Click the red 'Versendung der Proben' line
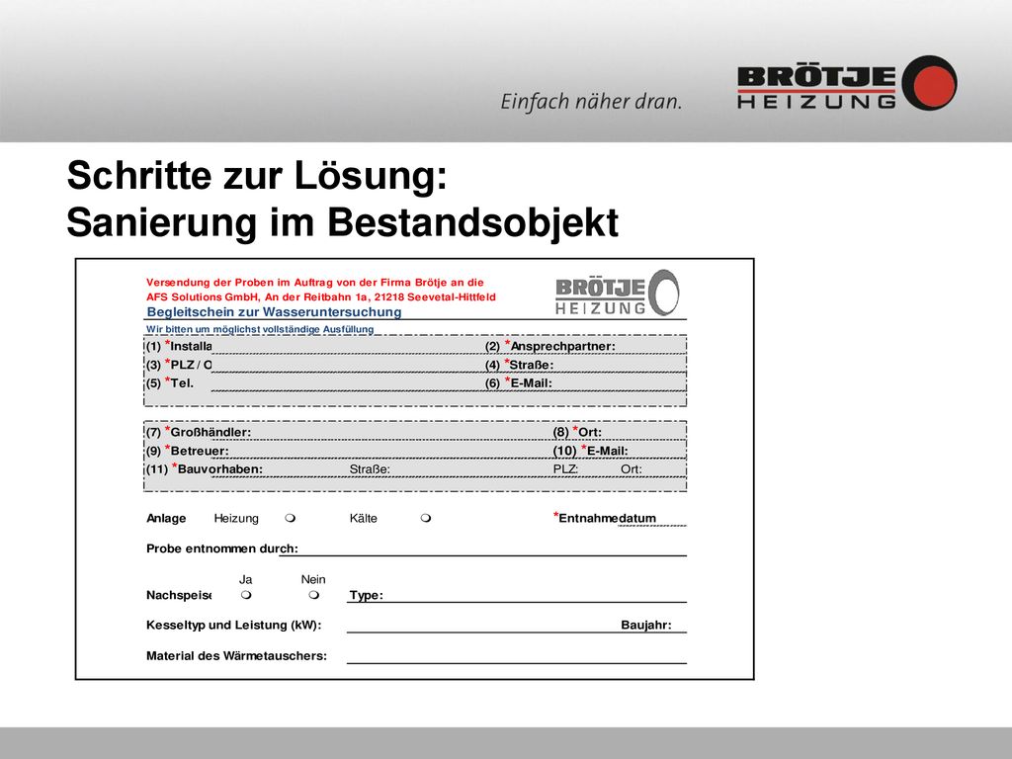1012x759 pixels. click(315, 282)
